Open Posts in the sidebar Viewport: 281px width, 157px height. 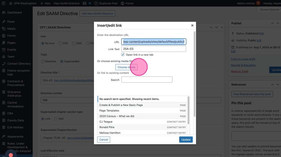click(11, 22)
